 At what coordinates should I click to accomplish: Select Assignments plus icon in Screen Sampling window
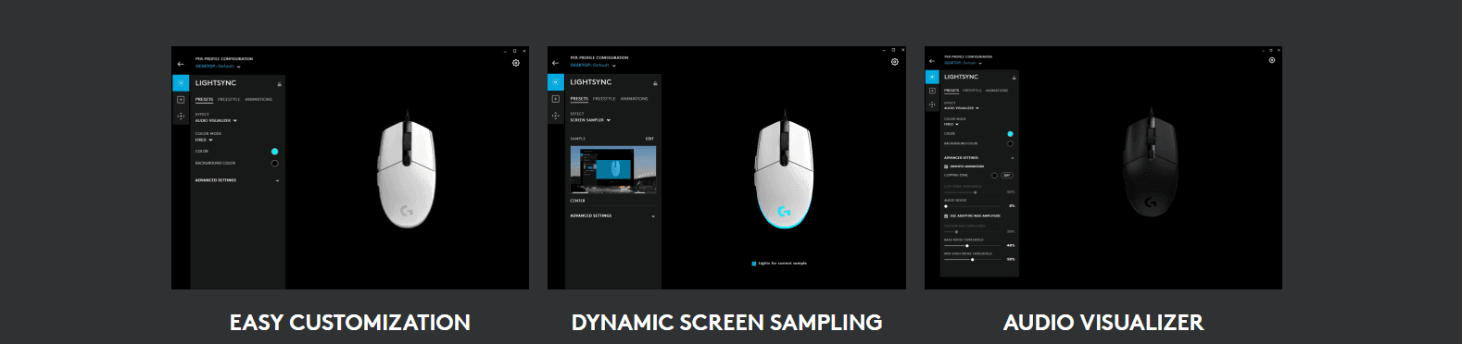556,98
